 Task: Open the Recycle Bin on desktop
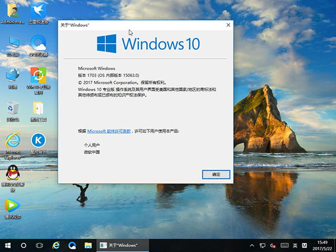(12, 108)
